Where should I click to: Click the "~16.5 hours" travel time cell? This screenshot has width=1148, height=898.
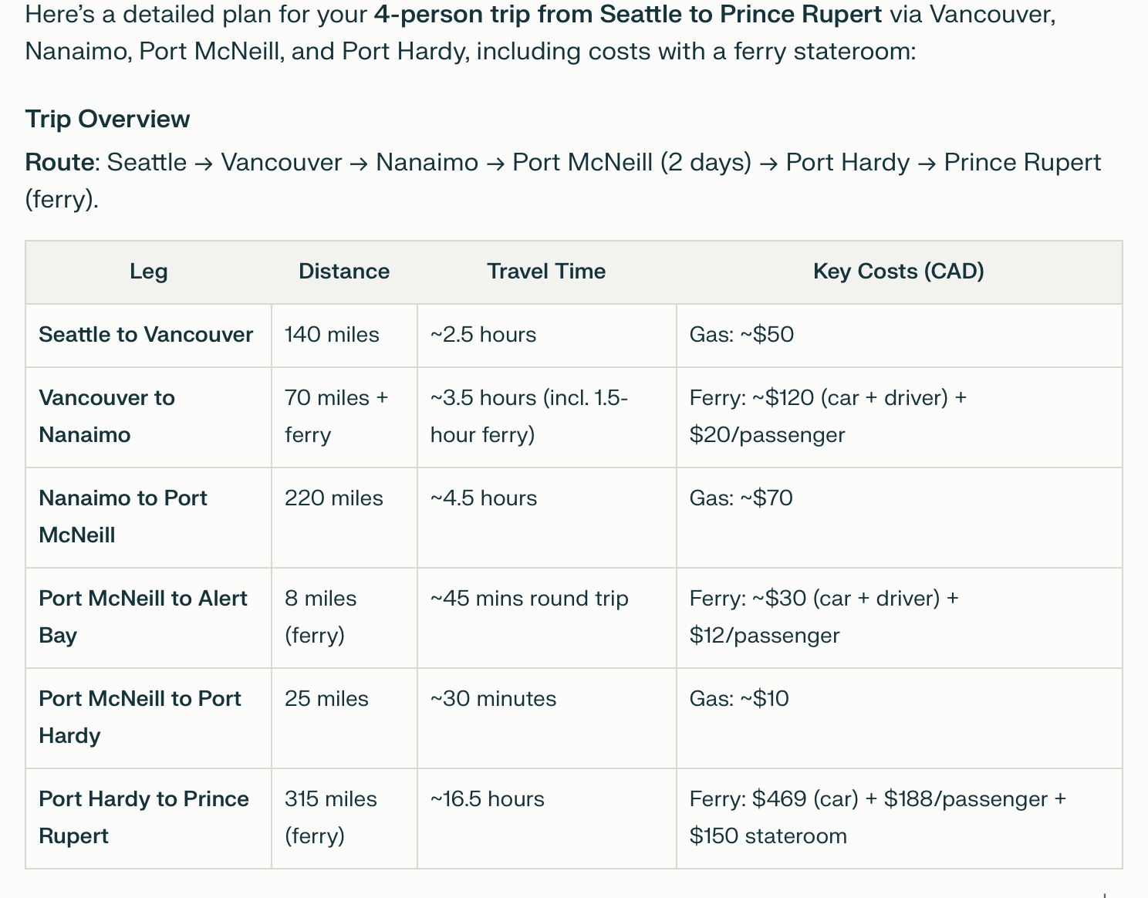tap(487, 799)
